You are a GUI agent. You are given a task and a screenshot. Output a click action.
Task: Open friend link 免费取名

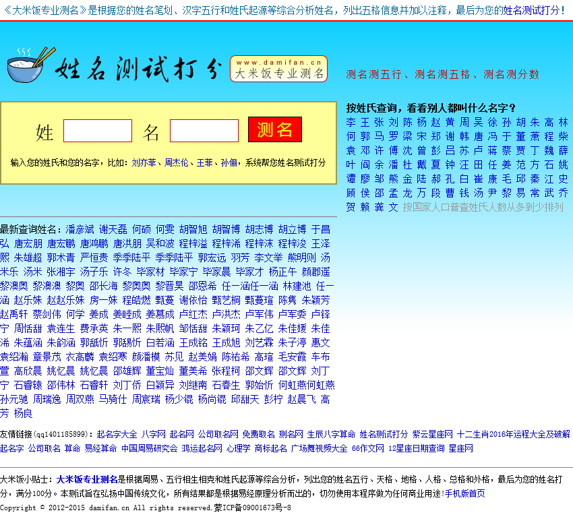(258, 434)
